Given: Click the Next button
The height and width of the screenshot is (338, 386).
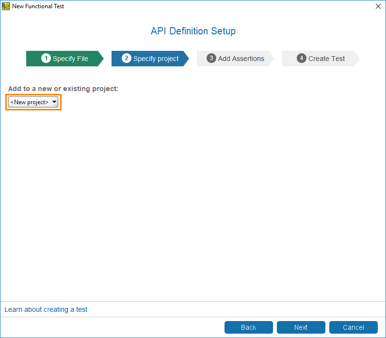Looking at the screenshot, I should (301, 327).
